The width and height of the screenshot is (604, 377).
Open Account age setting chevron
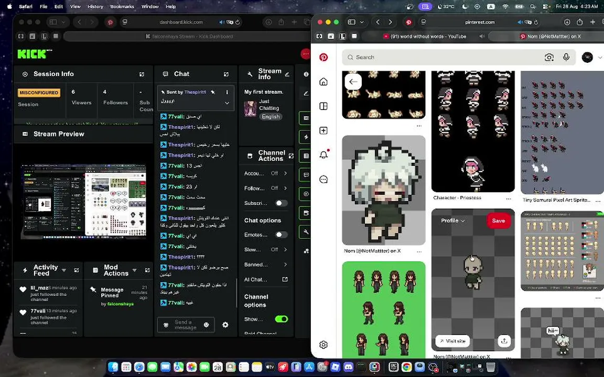click(x=285, y=173)
